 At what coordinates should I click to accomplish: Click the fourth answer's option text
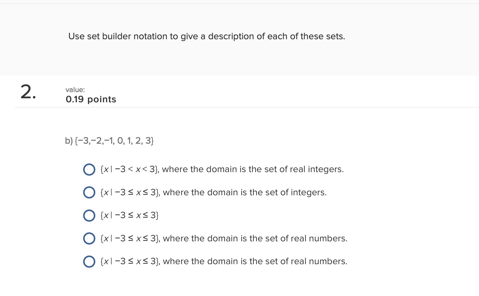[x=223, y=238]
